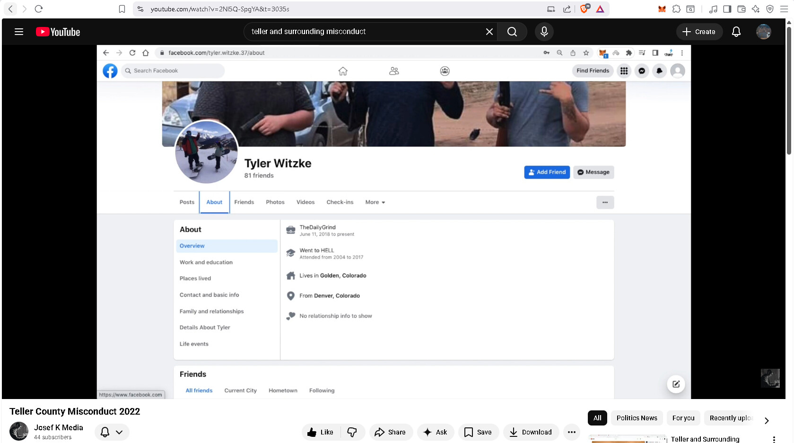Toggle the browser sidebar panel
This screenshot has height=443, width=794.
point(727,9)
